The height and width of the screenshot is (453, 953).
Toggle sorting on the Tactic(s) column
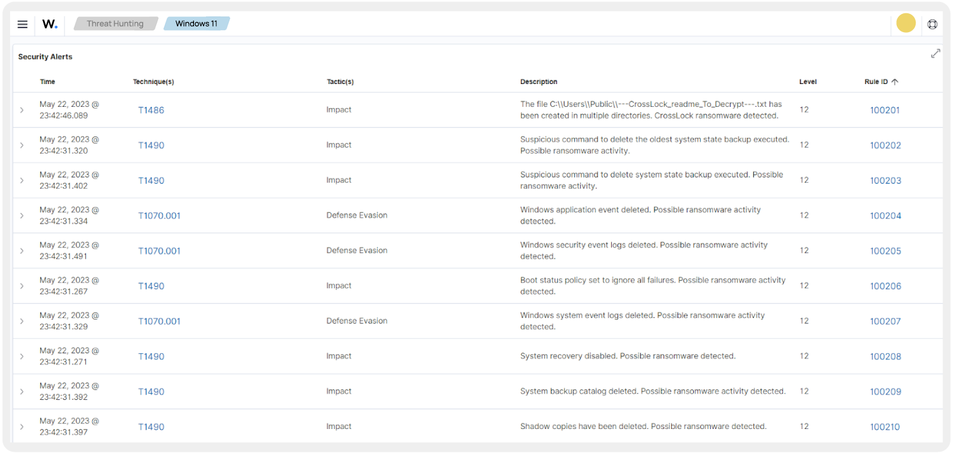tap(340, 82)
